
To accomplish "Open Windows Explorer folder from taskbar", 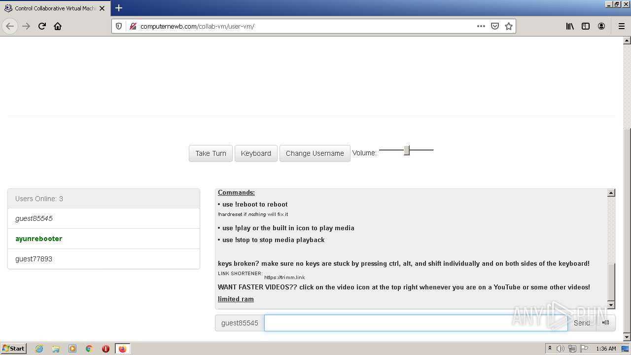I will coord(56,349).
